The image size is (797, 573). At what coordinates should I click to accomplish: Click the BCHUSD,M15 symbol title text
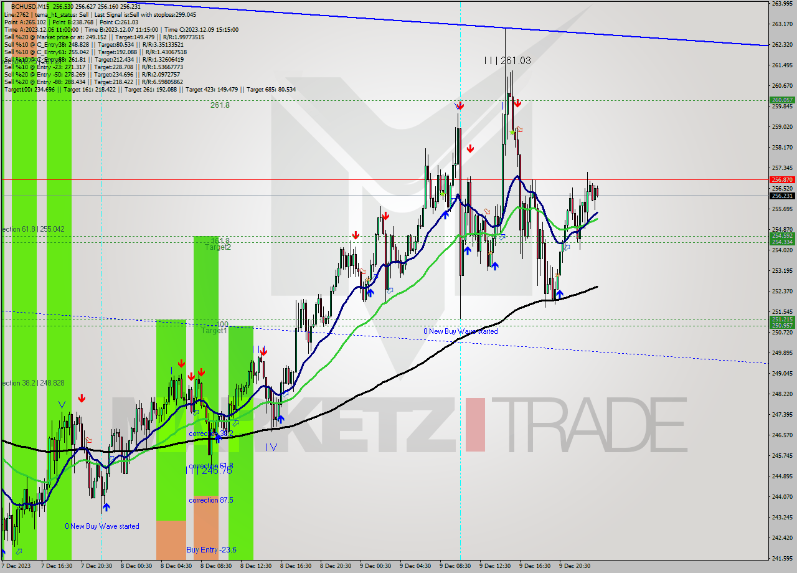pos(31,6)
